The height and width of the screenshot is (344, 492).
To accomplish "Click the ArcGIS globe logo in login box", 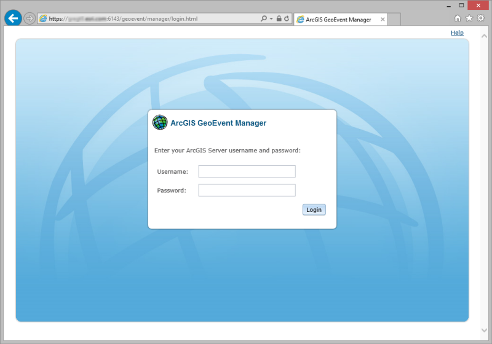I will coord(160,123).
